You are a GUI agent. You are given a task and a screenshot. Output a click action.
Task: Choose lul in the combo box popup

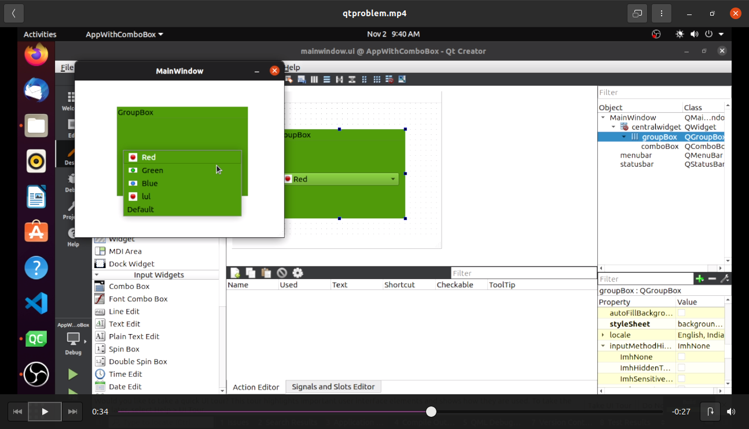click(x=182, y=197)
